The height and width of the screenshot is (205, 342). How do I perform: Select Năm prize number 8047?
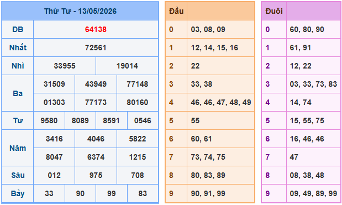tap(54, 157)
